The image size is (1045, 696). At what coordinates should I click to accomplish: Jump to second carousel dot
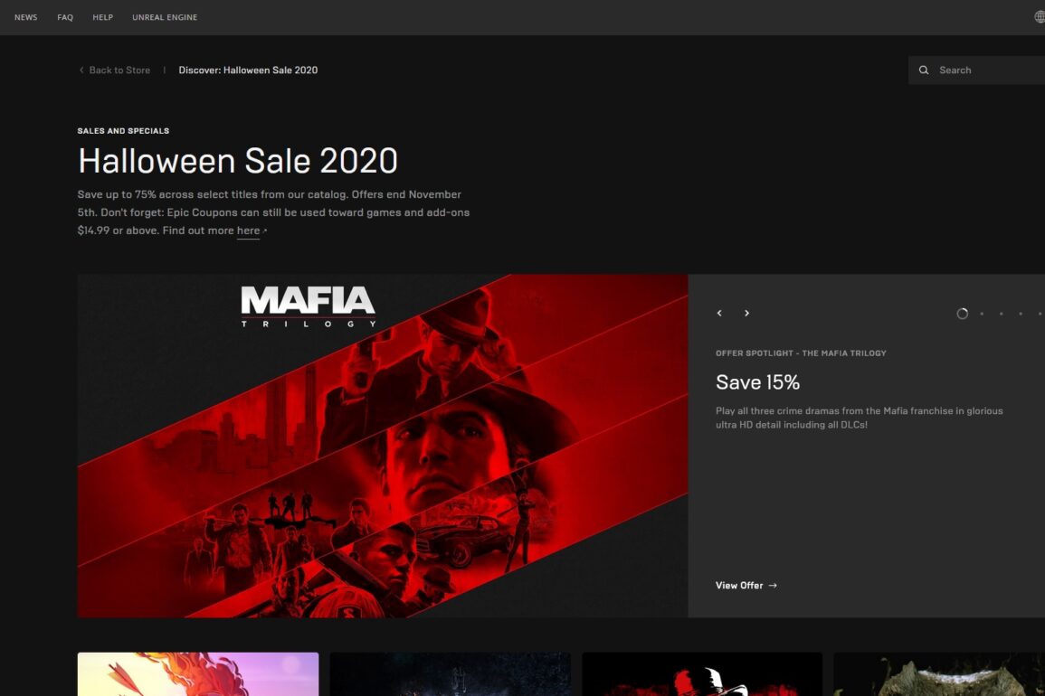(x=982, y=314)
